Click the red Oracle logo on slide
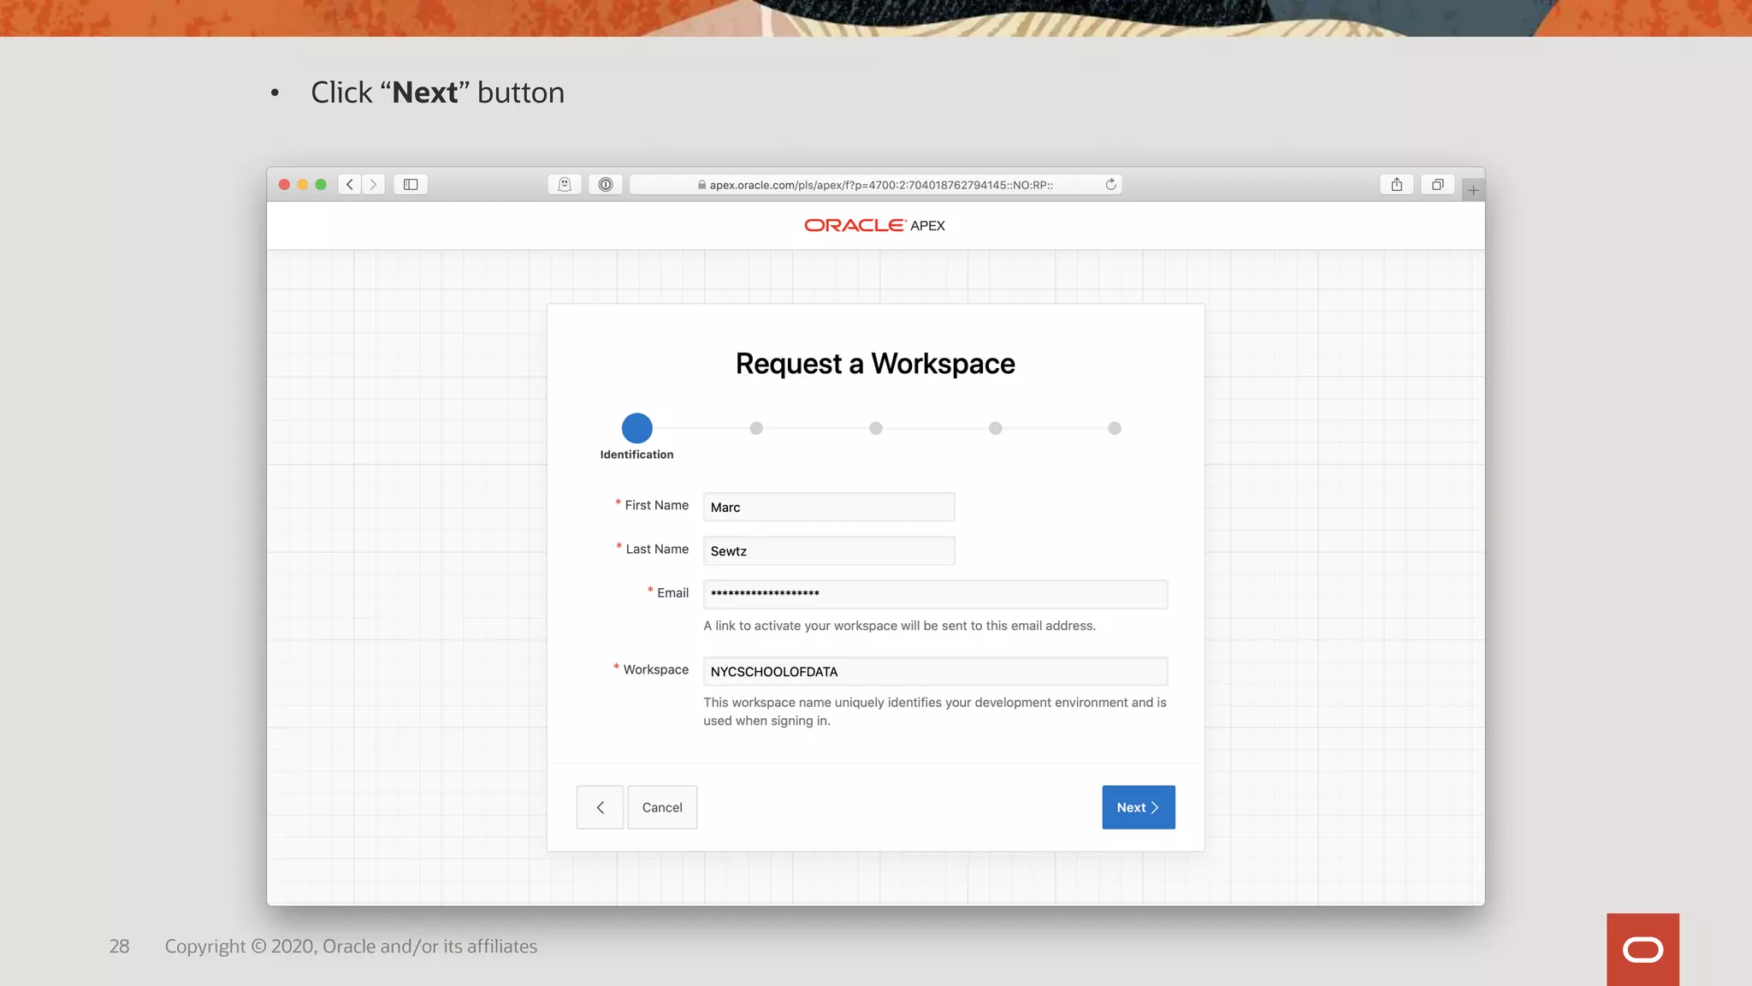The height and width of the screenshot is (986, 1752). 1642,949
